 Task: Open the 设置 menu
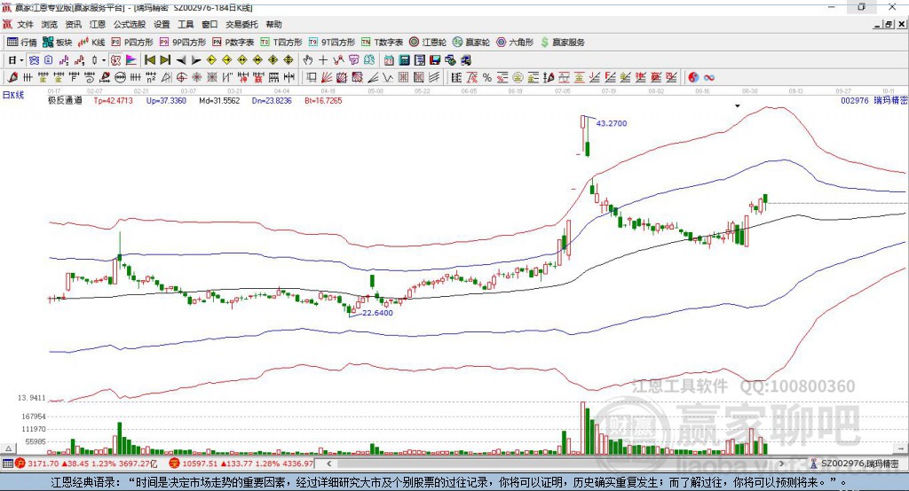tap(162, 24)
